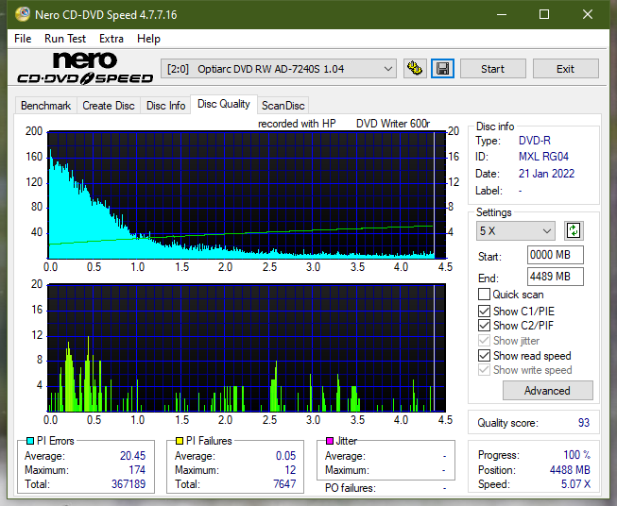Click the refresh speed settings icon
Screen dimensions: 617x506
(574, 230)
